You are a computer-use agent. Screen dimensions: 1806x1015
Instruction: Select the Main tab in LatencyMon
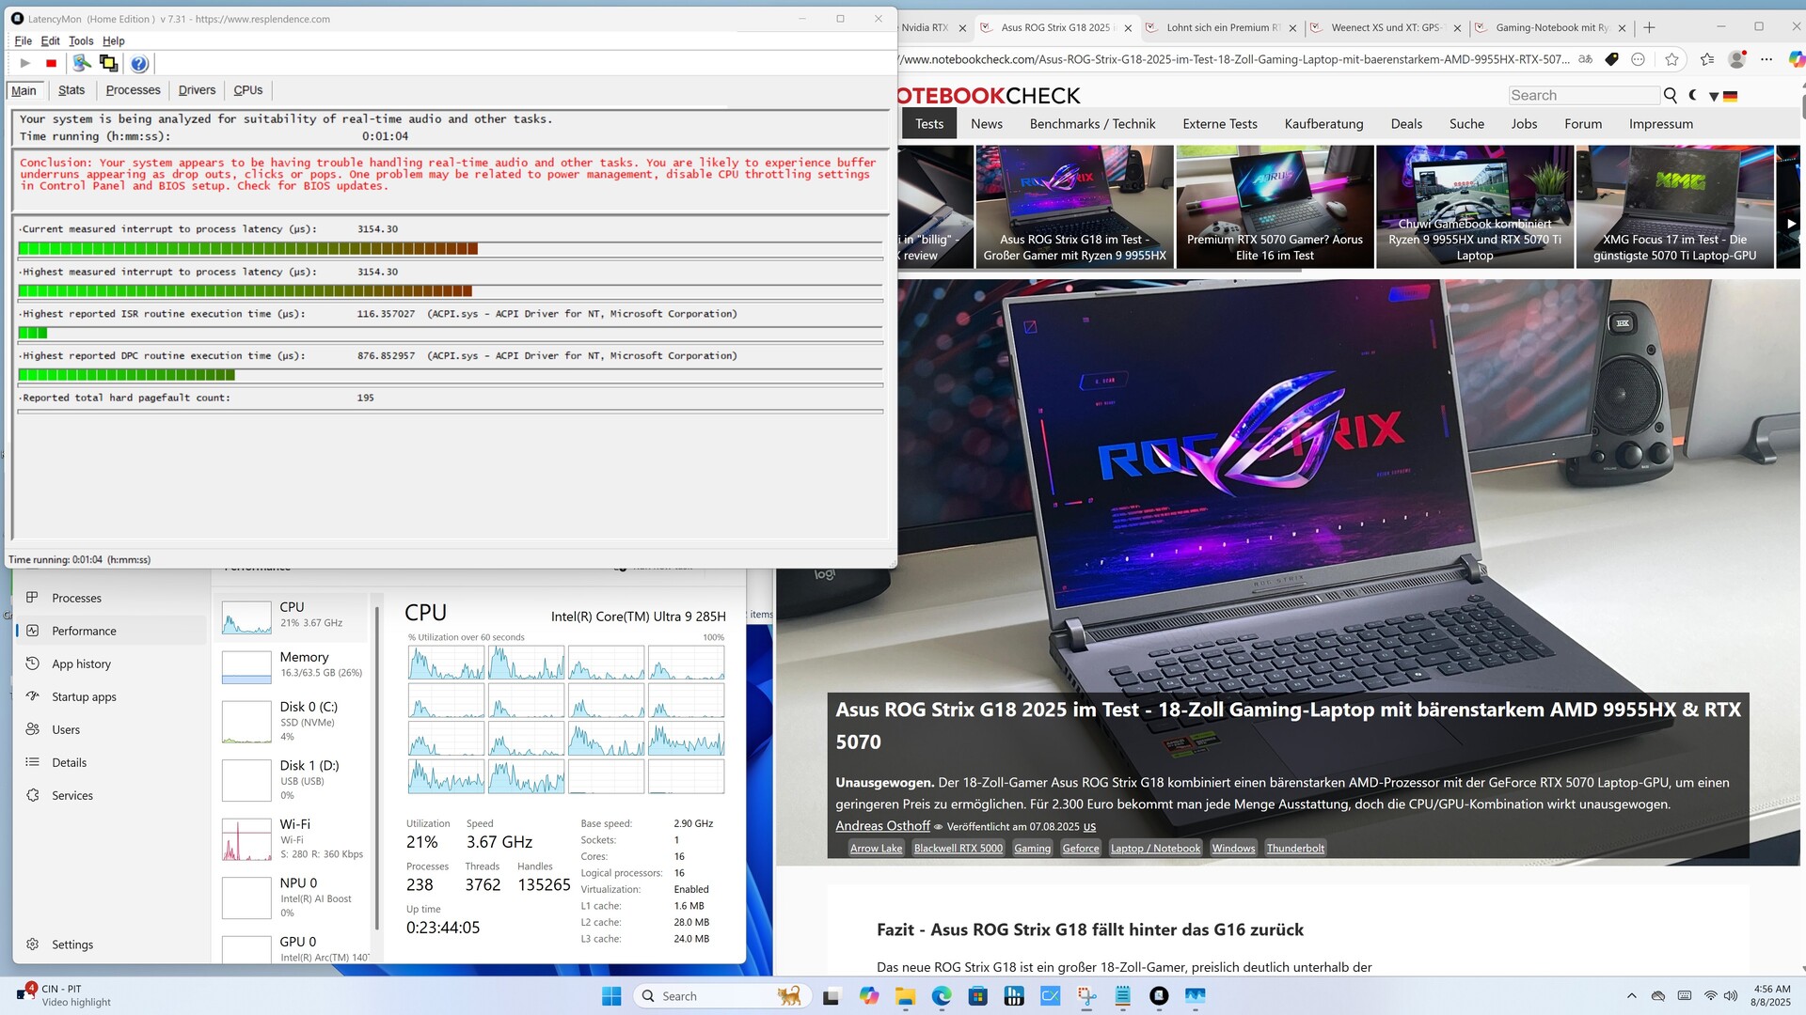pyautogui.click(x=24, y=90)
